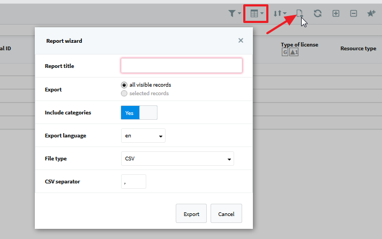
Task: Open the sort arrows menu
Action: click(x=280, y=13)
